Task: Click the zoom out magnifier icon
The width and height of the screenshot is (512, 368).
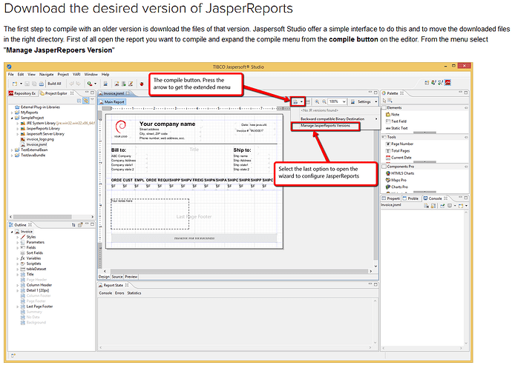Action: (x=324, y=101)
